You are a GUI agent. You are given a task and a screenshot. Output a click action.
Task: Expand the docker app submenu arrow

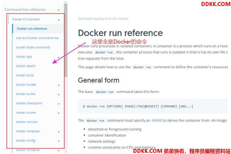(x=59, y=57)
